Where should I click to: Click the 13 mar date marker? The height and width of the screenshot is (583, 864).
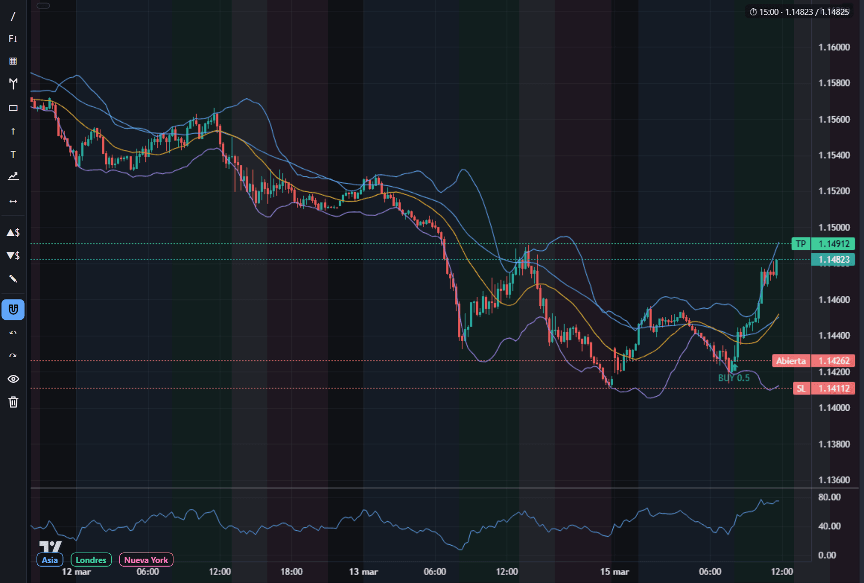363,572
